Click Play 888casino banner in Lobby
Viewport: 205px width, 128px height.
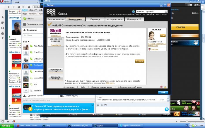click(190, 103)
